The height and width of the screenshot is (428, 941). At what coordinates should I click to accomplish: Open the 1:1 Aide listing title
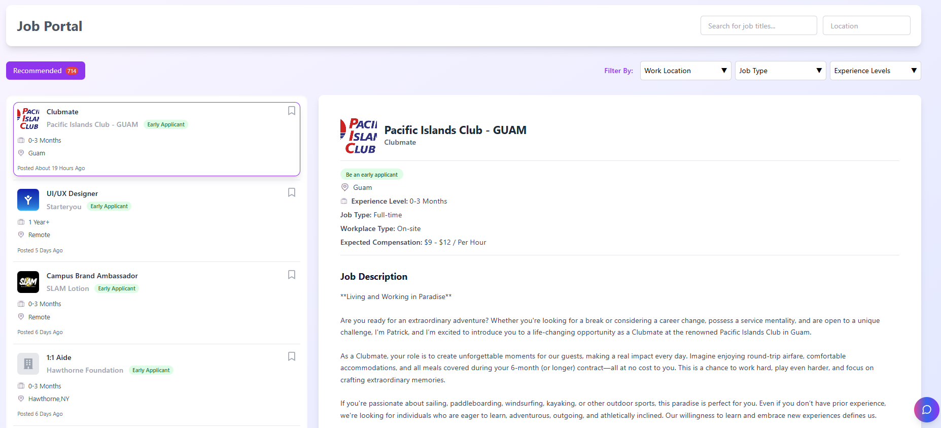click(x=59, y=357)
